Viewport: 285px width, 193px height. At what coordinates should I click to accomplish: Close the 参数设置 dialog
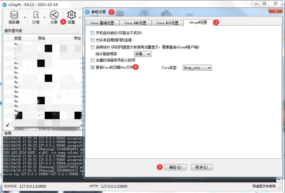[275, 10]
